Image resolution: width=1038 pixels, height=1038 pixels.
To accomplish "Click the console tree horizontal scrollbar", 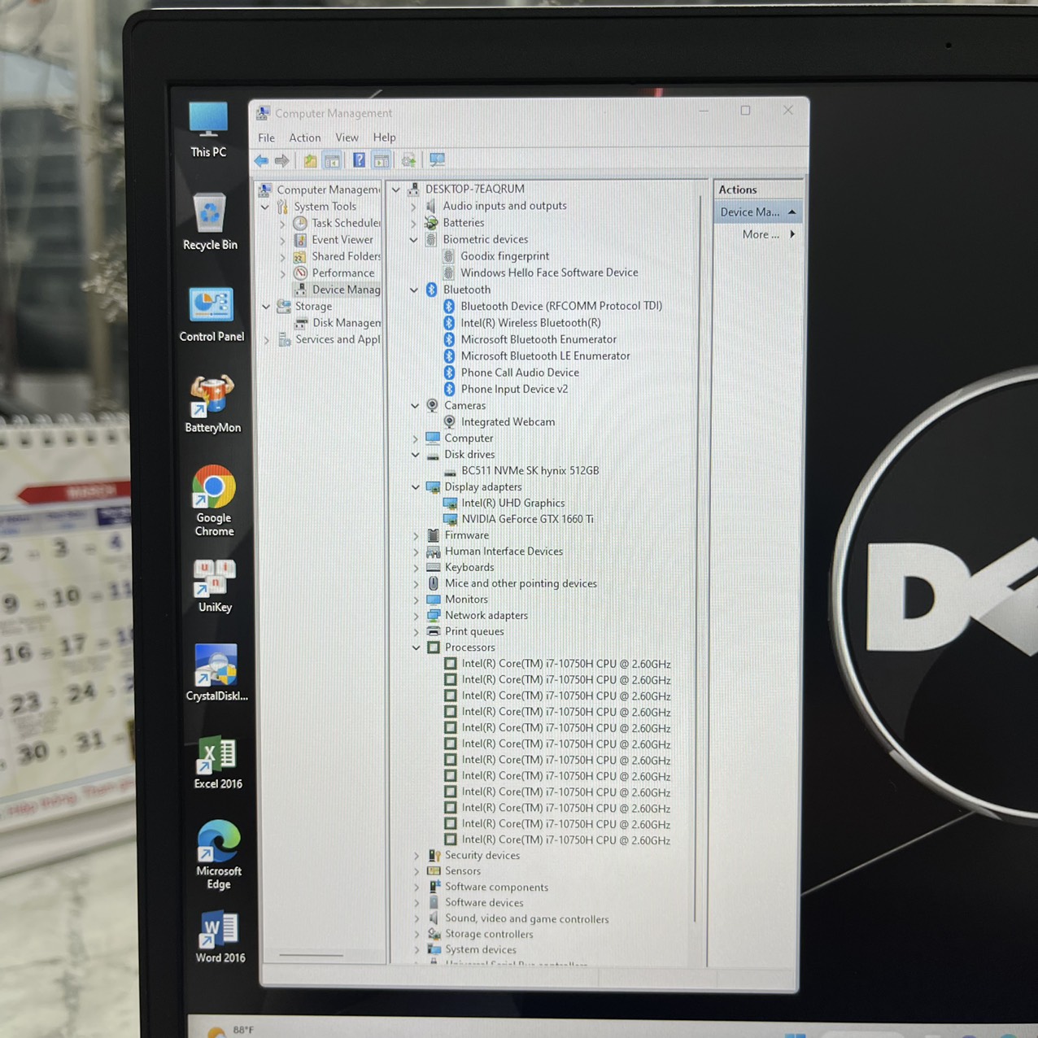I will [311, 955].
